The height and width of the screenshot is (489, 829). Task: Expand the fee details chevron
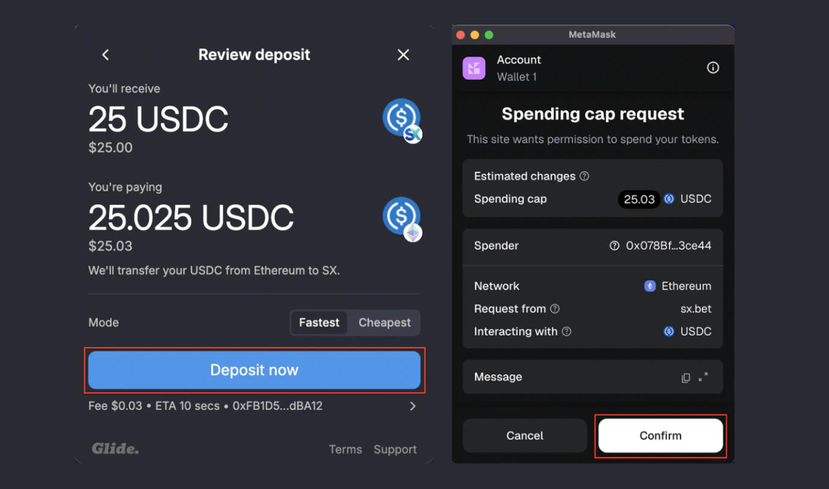click(413, 406)
